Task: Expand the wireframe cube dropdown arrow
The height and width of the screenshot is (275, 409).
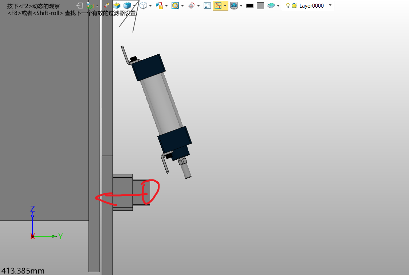Action: click(150, 6)
